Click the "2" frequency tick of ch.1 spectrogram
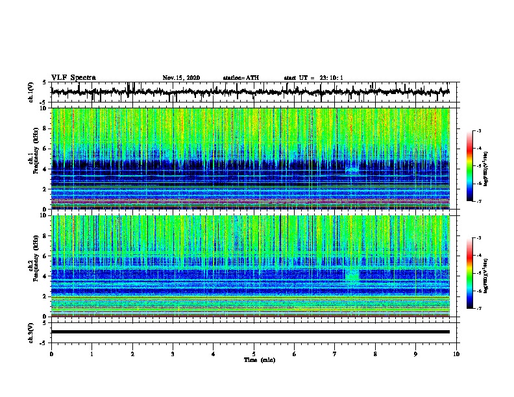 coord(45,189)
